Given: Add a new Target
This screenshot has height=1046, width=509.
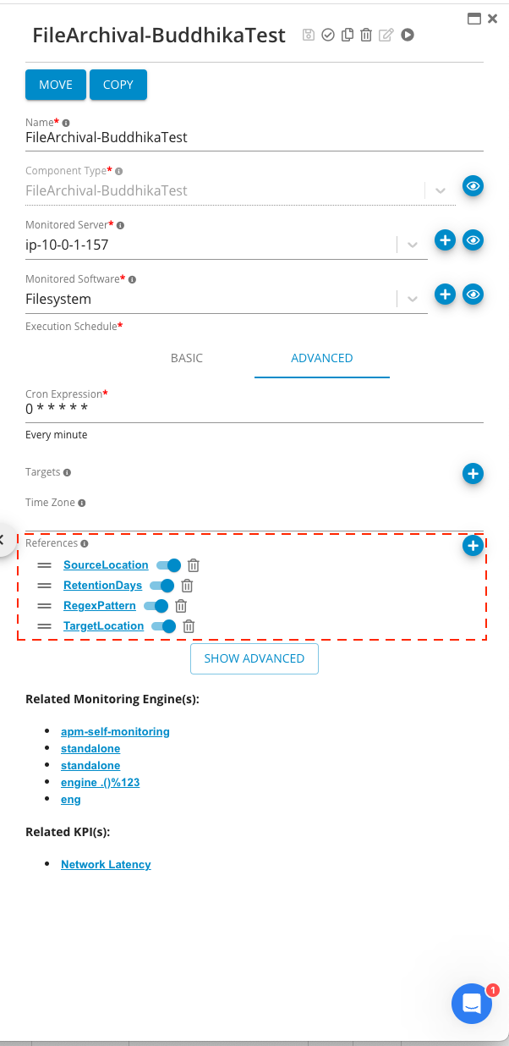Looking at the screenshot, I should [473, 474].
